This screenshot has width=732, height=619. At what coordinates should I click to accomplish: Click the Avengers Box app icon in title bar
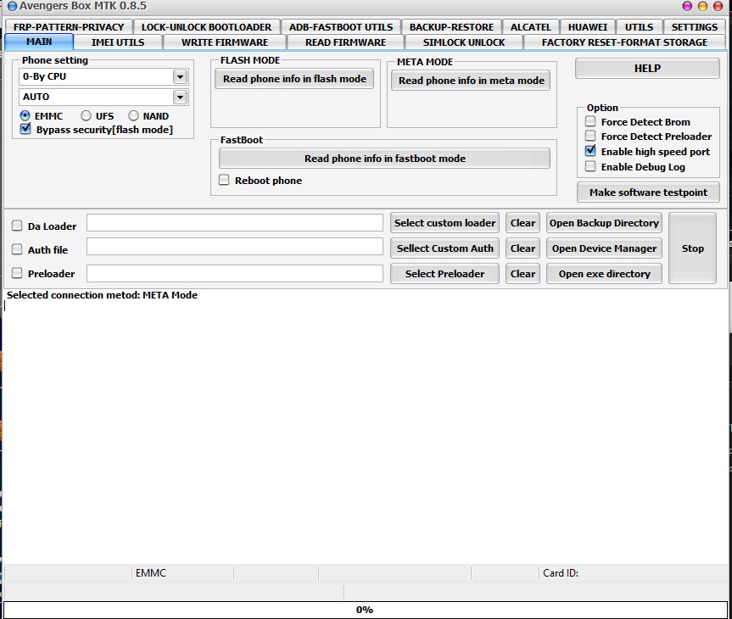pos(12,6)
